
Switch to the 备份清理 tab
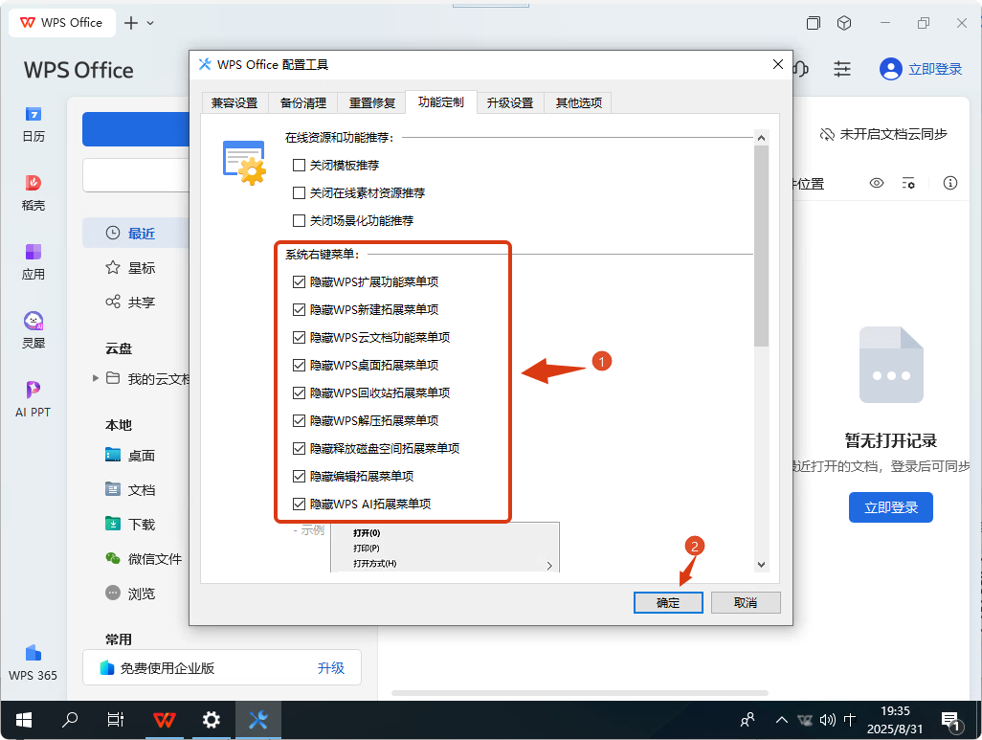click(302, 102)
